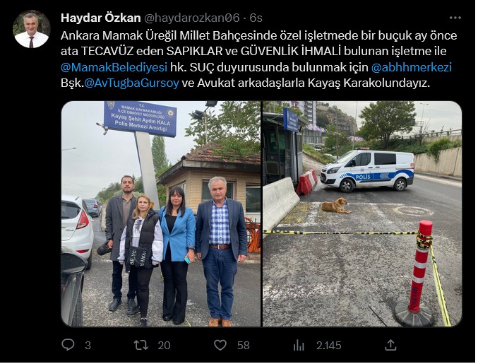Click the share upload icon
This screenshot has width=478, height=364.
(390, 345)
